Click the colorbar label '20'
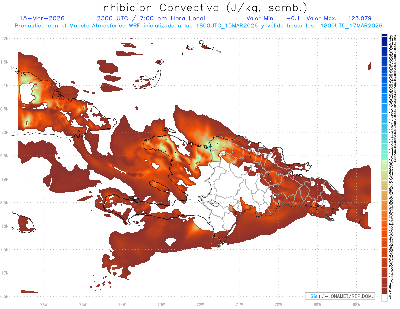This screenshot has height=309, width=400. pyautogui.click(x=391, y=264)
